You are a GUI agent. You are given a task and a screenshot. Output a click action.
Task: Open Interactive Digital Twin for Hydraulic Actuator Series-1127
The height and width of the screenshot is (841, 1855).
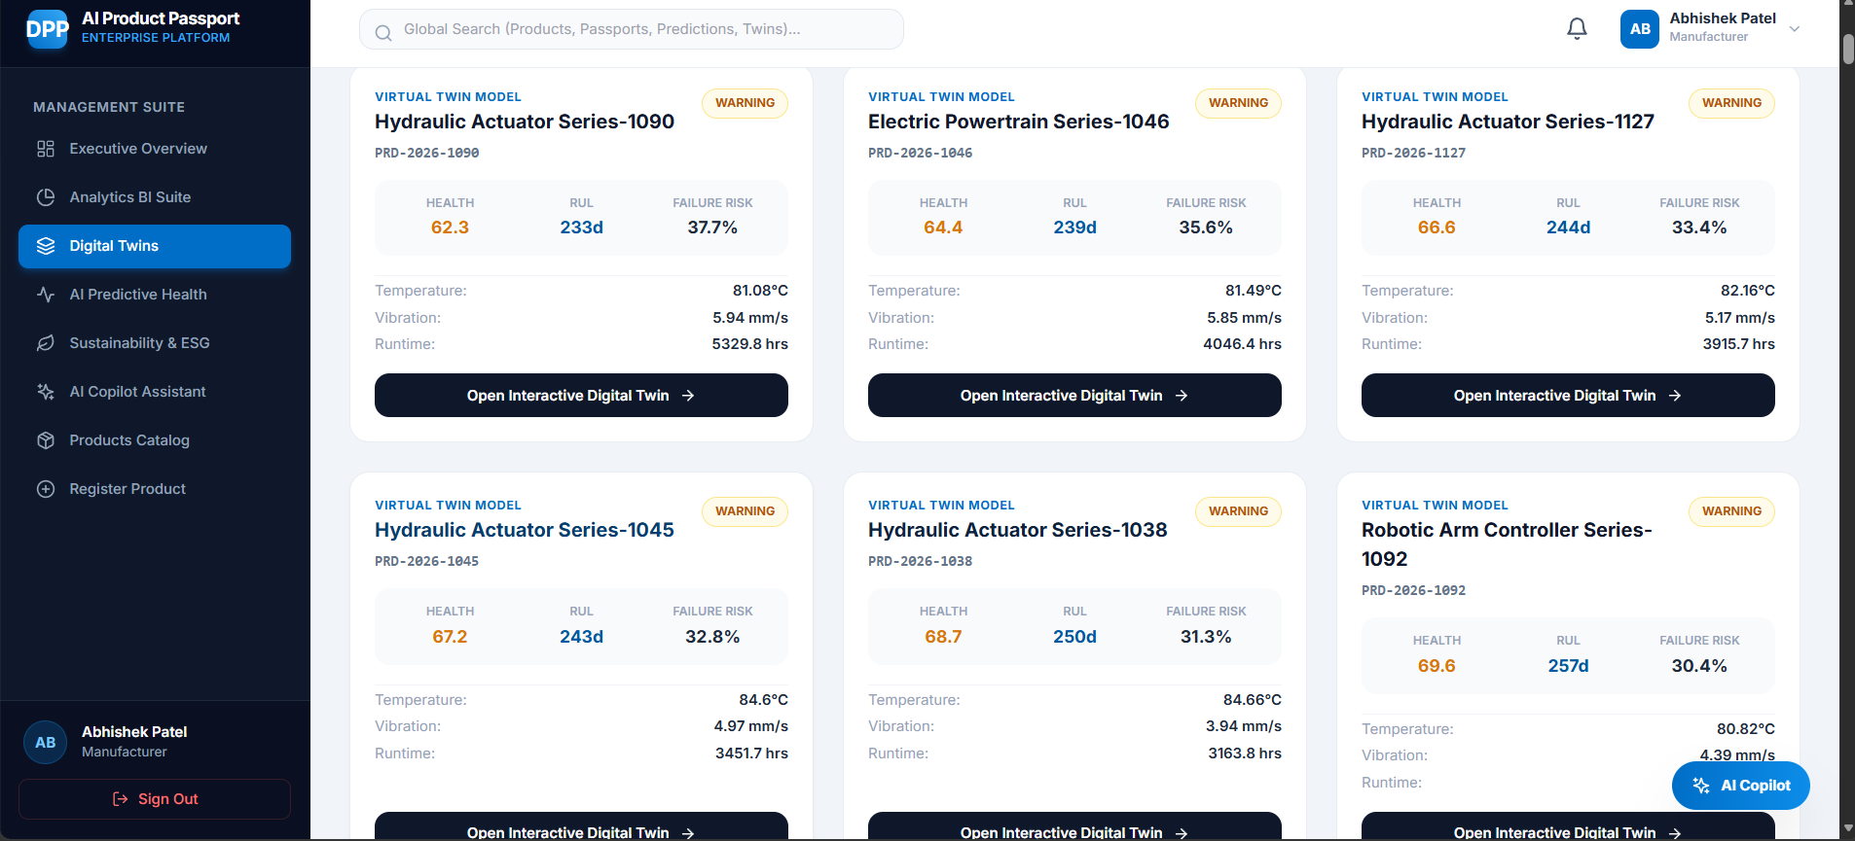point(1568,396)
